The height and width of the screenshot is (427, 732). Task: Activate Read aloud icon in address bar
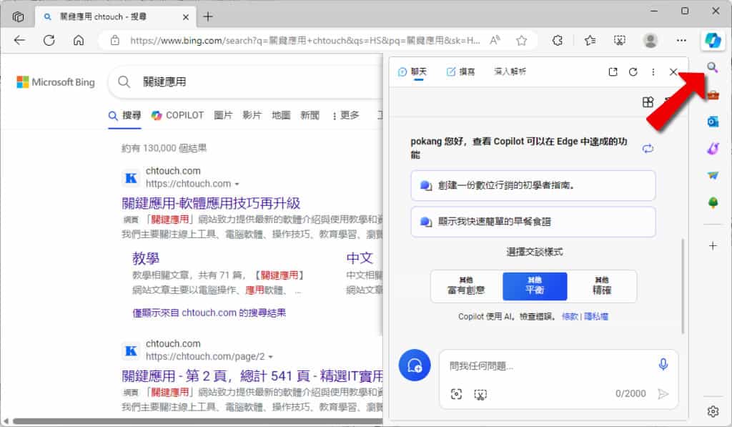[x=495, y=41]
